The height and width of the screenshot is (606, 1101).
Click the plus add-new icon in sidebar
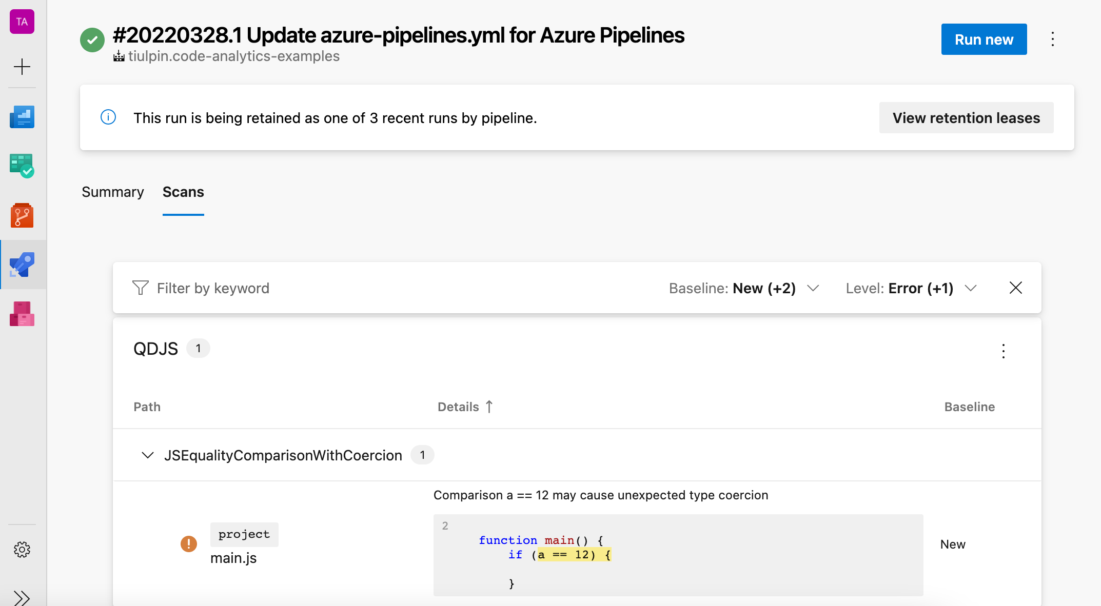(x=22, y=67)
